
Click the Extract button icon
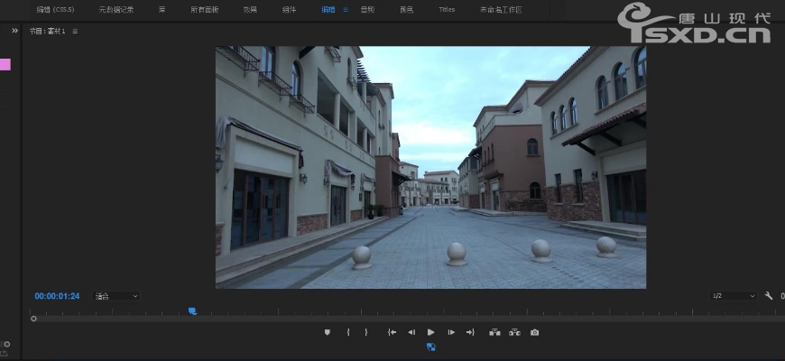[x=514, y=332]
